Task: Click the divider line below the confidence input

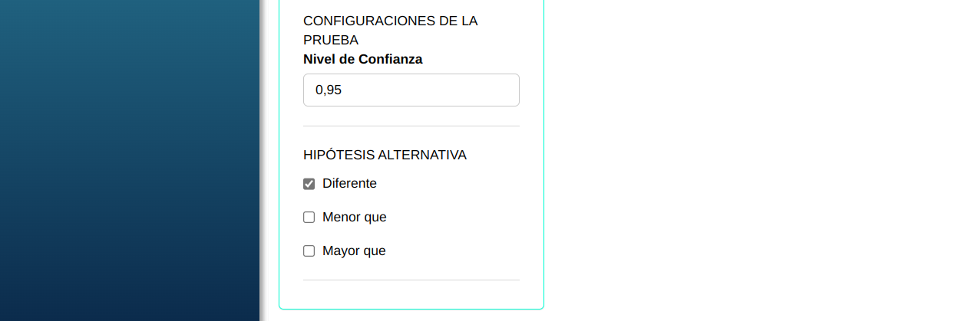Action: click(x=411, y=126)
